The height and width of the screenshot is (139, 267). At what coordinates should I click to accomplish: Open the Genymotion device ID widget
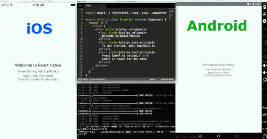pyautogui.click(x=264, y=43)
